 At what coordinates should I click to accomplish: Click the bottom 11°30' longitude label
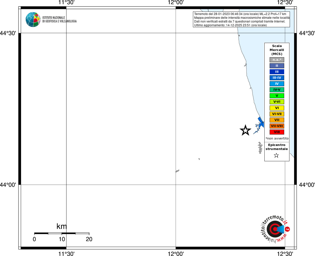[x=66, y=254]
